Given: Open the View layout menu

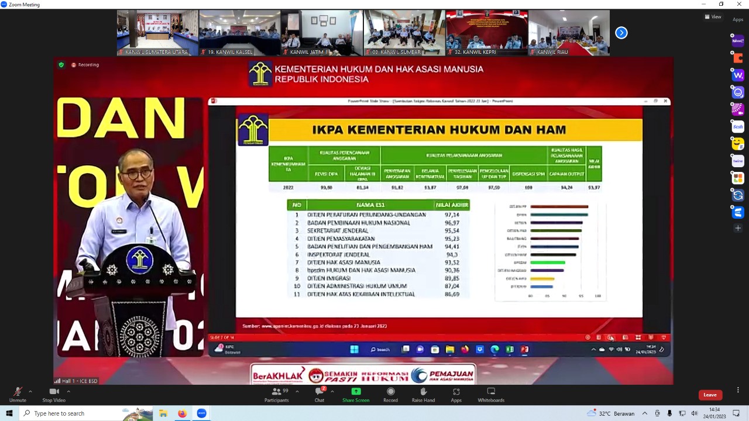Looking at the screenshot, I should point(713,17).
